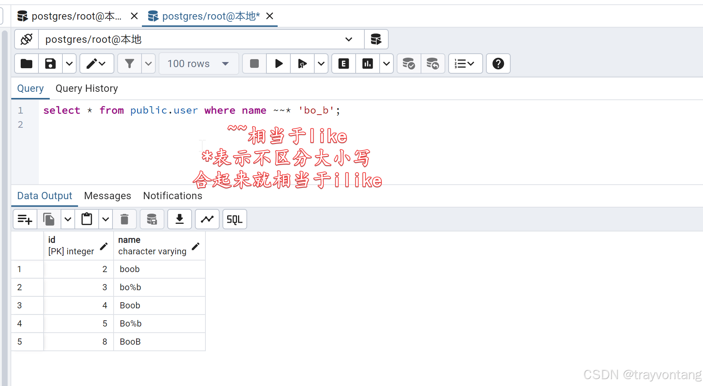703x386 pixels.
Task: Open the 100 rows limit dropdown
Action: click(199, 64)
